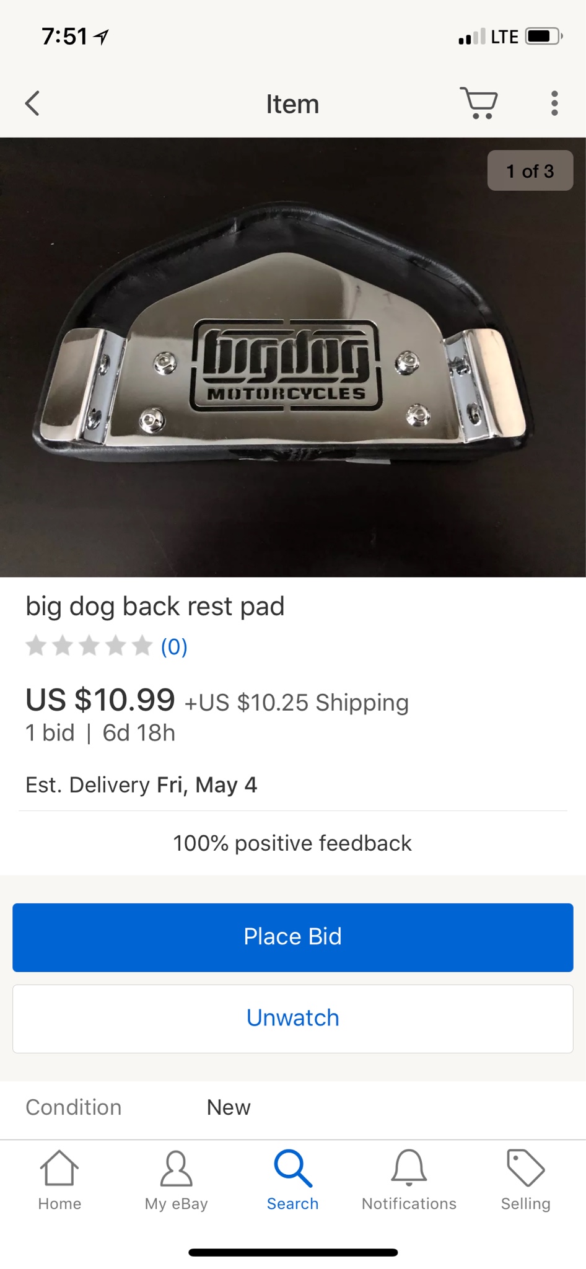This screenshot has height=1269, width=586.
Task: Open the 100% positive feedback seller info
Action: pyautogui.click(x=292, y=843)
